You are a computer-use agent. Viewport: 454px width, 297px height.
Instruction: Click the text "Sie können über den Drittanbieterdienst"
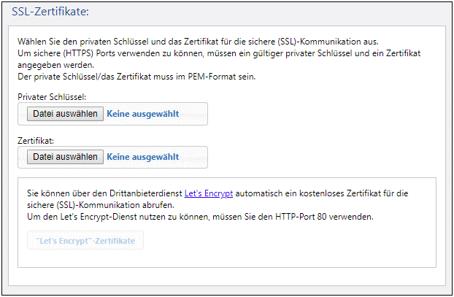tap(104, 193)
